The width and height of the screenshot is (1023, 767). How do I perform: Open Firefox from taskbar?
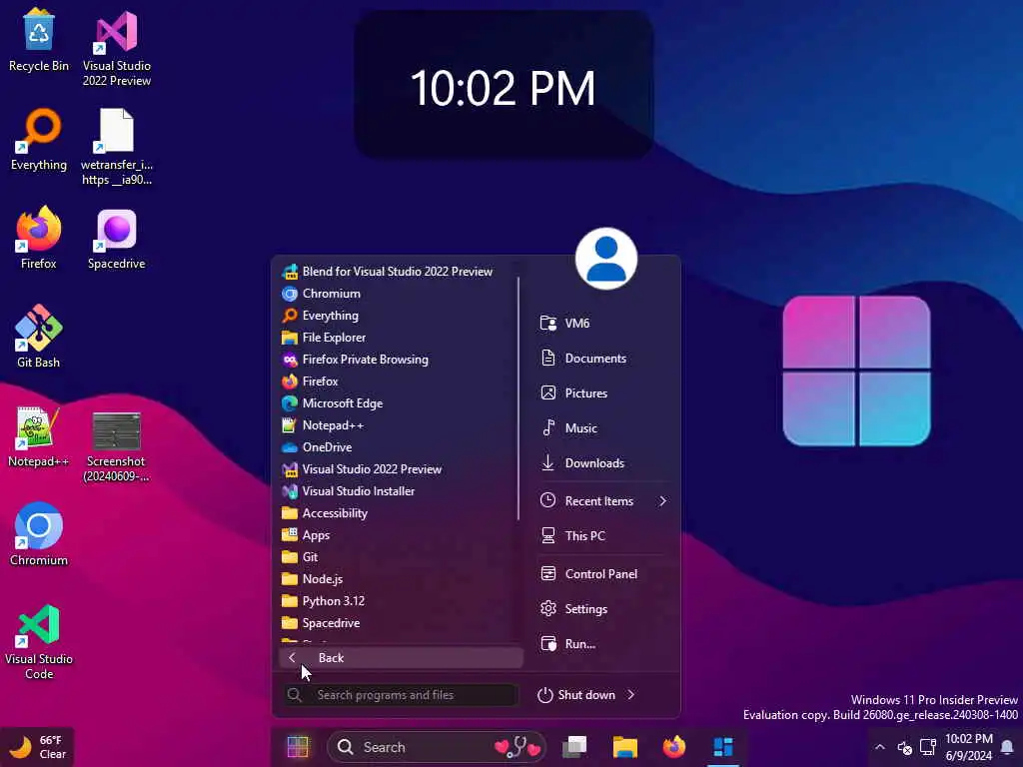pyautogui.click(x=674, y=747)
